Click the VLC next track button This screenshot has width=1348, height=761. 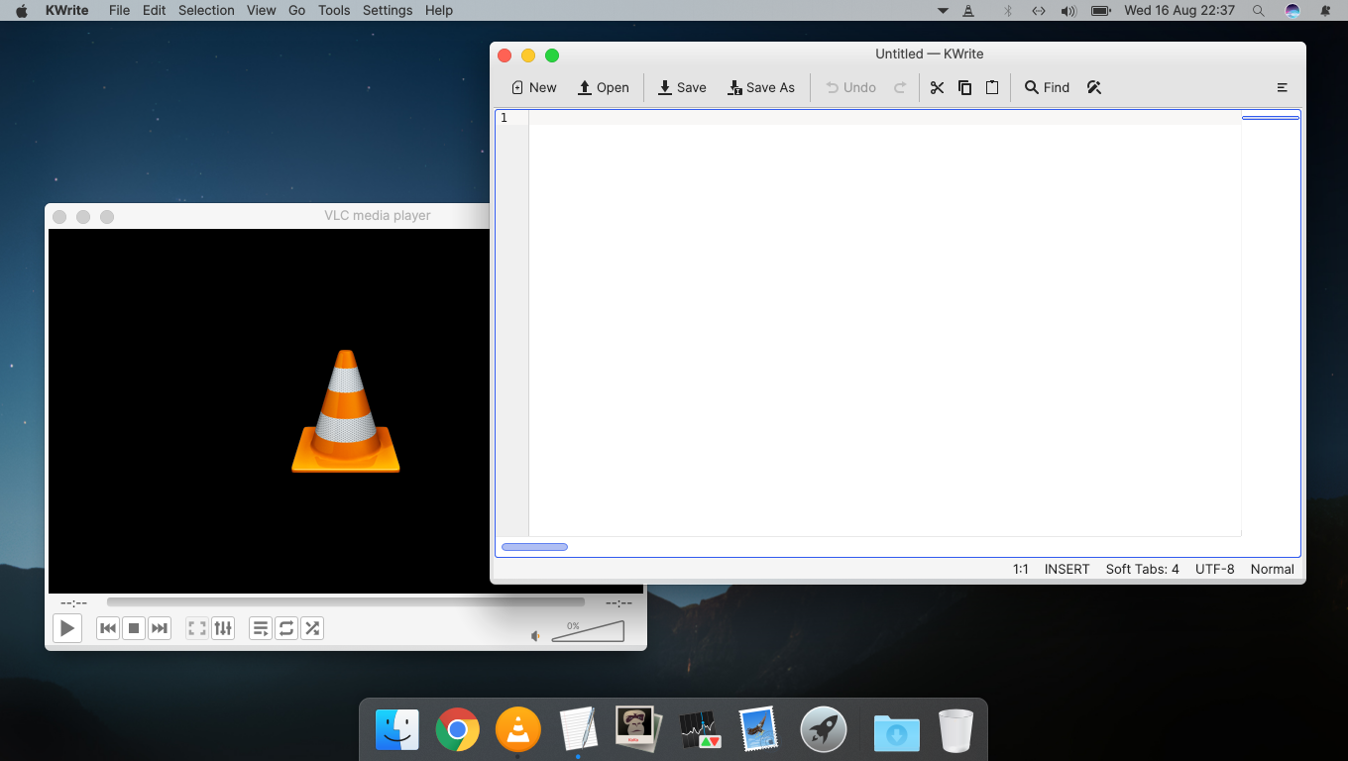(160, 628)
